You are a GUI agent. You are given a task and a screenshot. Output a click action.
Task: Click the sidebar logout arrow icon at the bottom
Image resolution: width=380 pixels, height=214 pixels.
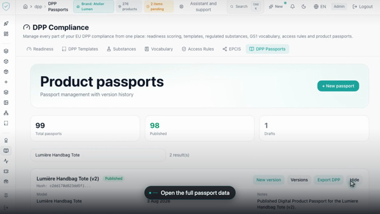pyautogui.click(x=6, y=207)
